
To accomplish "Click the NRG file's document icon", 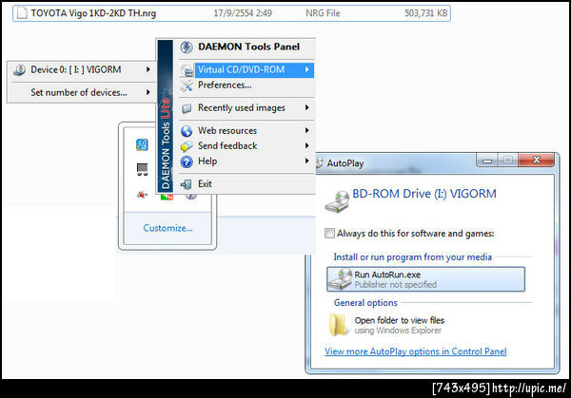I will [x=22, y=13].
